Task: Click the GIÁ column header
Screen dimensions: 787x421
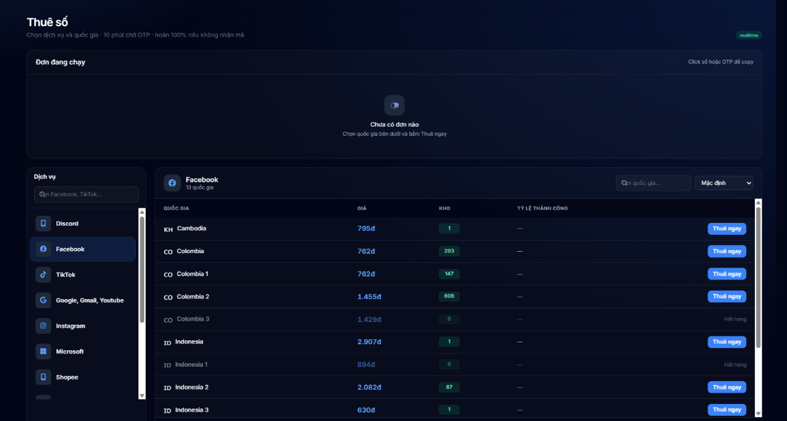Action: [x=362, y=209]
